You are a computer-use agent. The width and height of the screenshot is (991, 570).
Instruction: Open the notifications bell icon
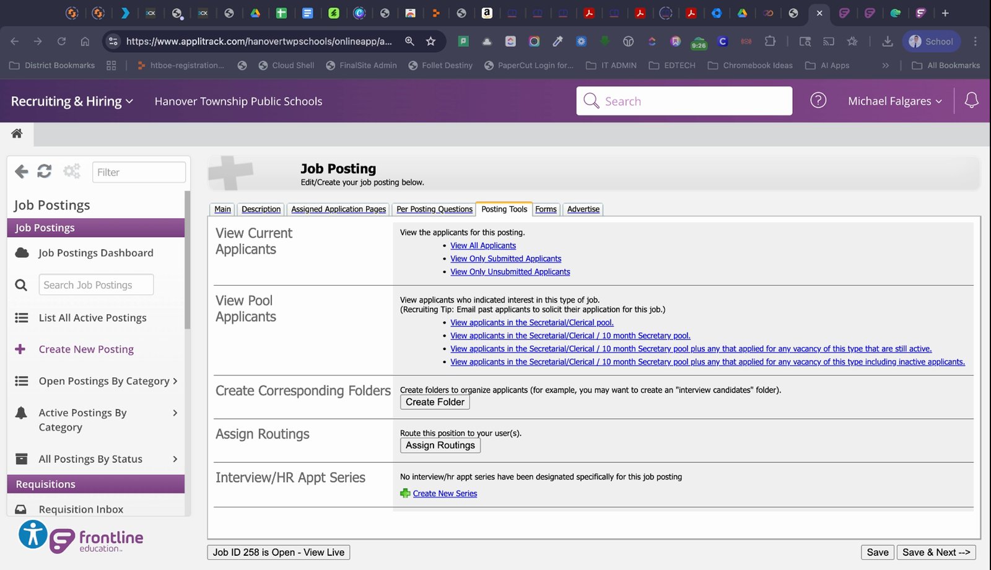pos(971,100)
